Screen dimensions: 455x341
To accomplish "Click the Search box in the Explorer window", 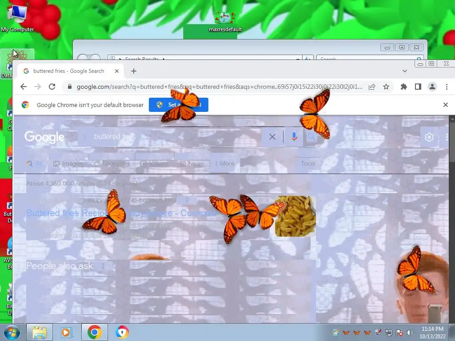I will pos(369,58).
